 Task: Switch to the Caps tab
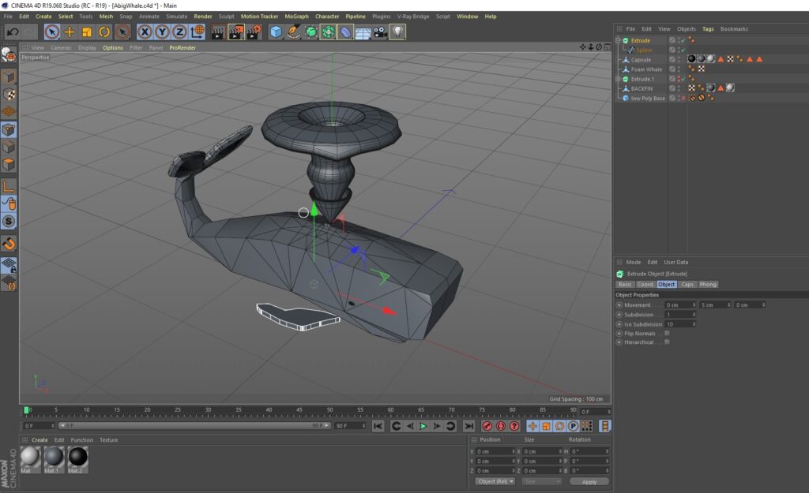point(687,284)
